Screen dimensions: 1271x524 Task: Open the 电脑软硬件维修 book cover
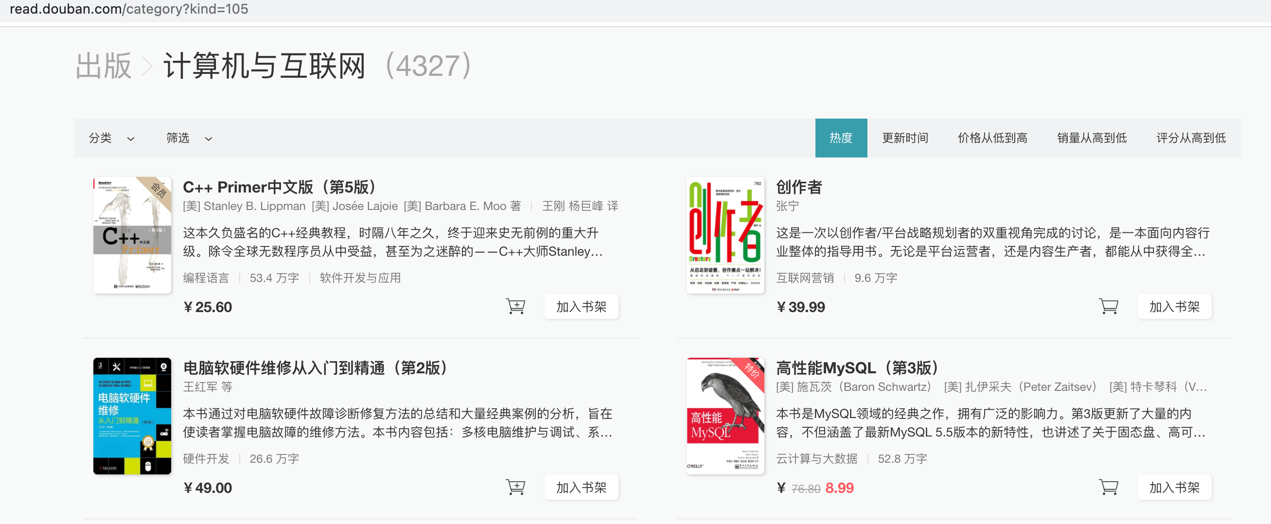point(132,416)
